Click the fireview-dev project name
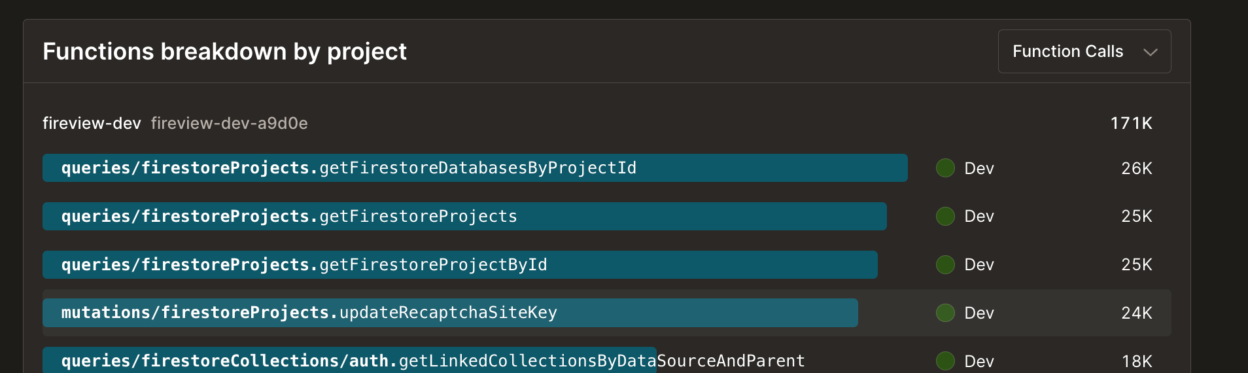The width and height of the screenshot is (1248, 373). (x=92, y=123)
